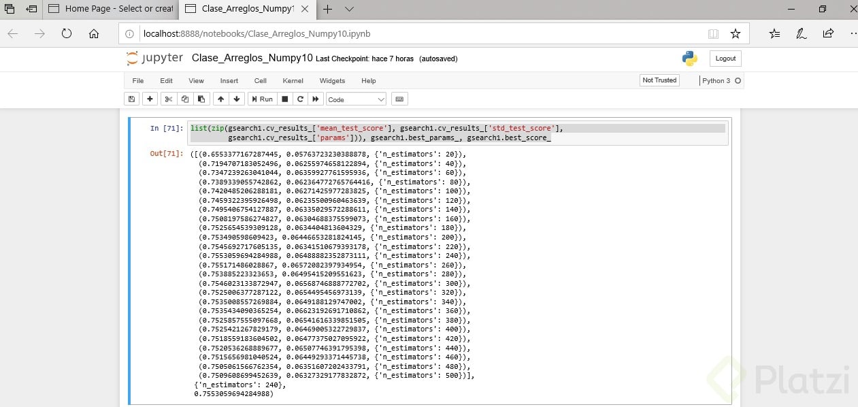
Task: Open the tab preview chevron
Action: tap(349, 10)
